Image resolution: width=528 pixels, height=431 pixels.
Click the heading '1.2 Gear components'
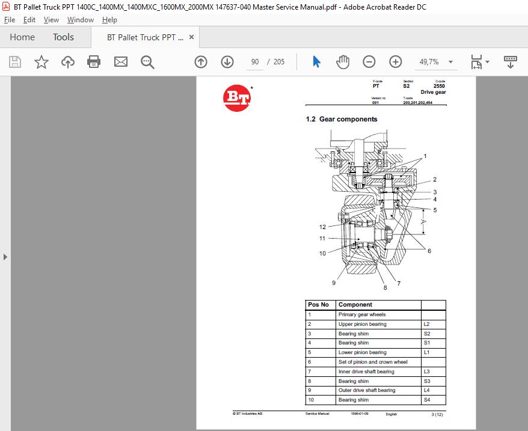coord(342,119)
